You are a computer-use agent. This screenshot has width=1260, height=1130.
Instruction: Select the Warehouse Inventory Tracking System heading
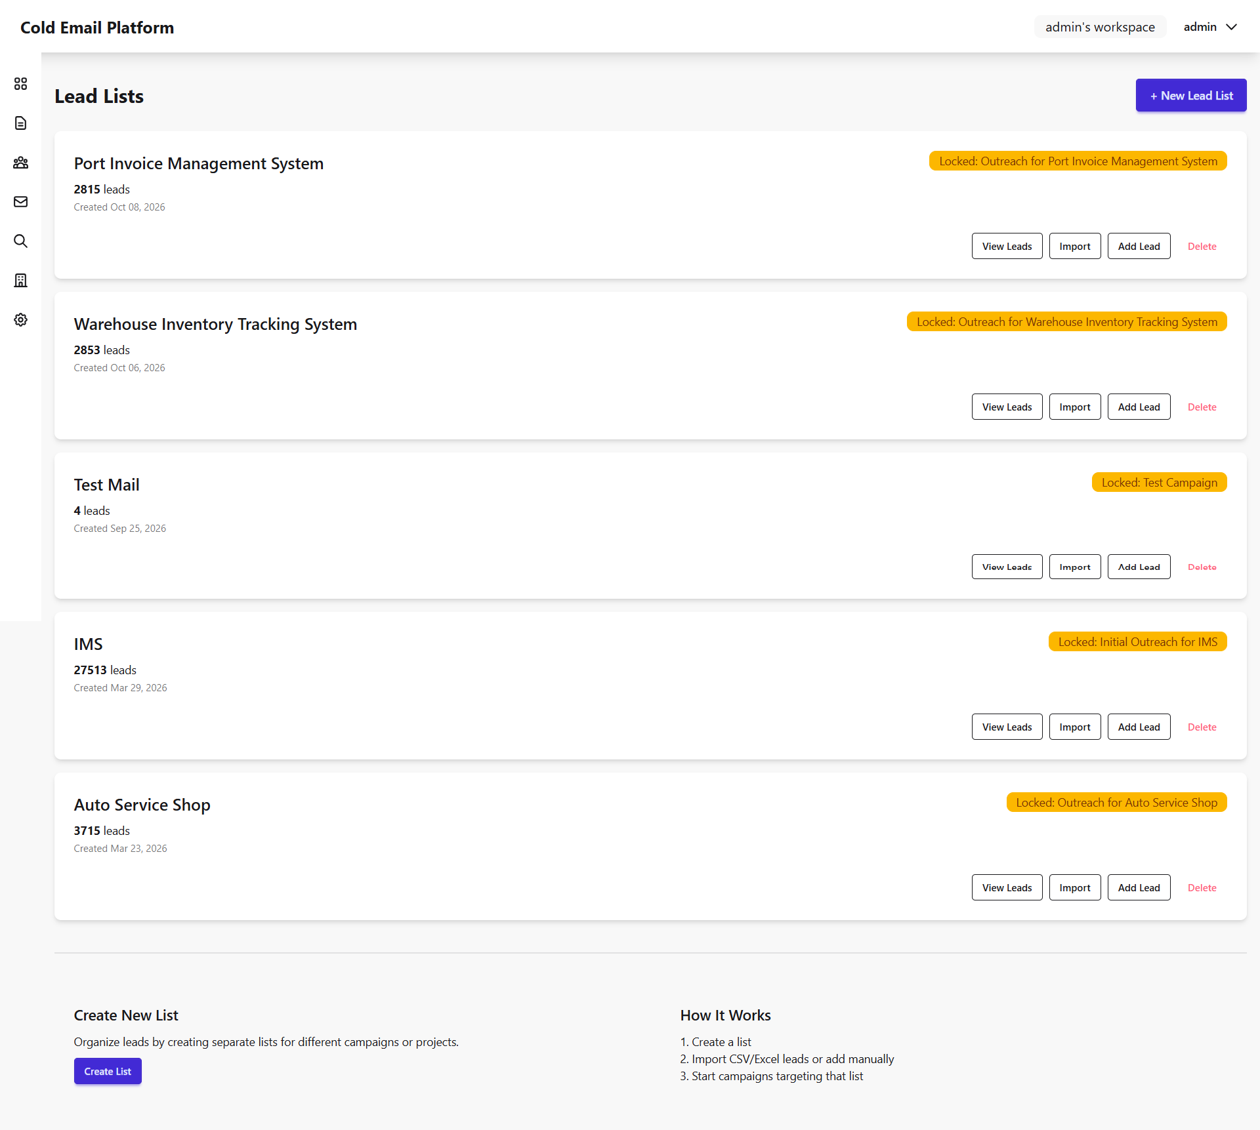[215, 324]
